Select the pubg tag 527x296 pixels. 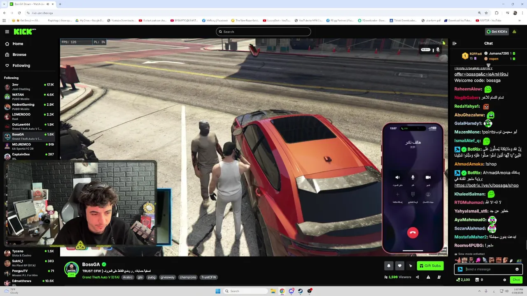coord(152,277)
